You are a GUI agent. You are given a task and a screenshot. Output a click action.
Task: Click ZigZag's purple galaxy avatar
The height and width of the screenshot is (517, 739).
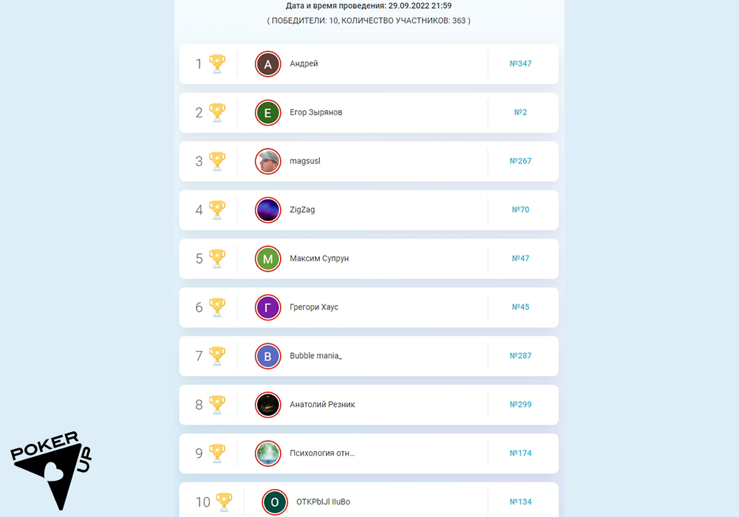(x=268, y=210)
